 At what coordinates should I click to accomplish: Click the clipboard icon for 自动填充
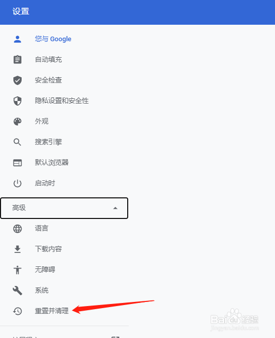[x=18, y=59]
